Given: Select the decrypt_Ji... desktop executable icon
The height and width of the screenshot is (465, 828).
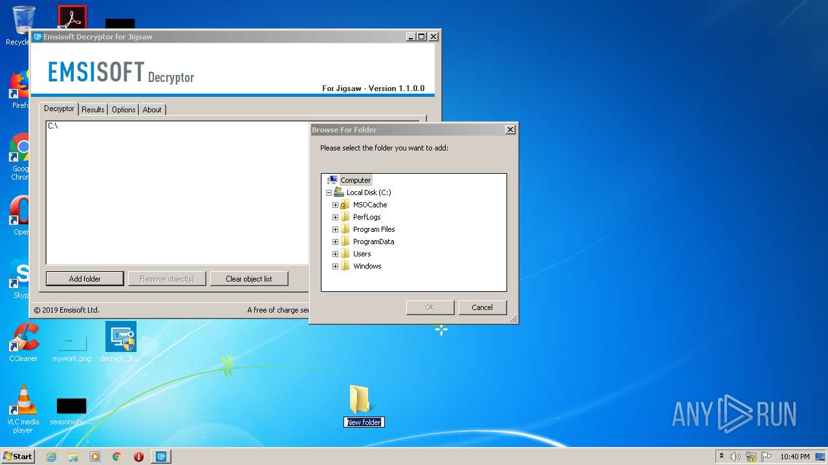Looking at the screenshot, I should 120,342.
